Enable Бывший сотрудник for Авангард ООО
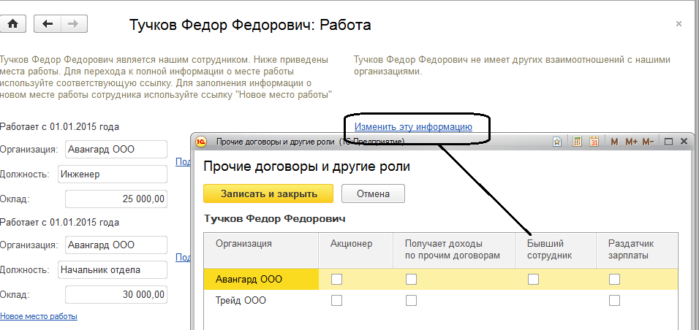Screen dimensions: 699x330 tap(533, 279)
